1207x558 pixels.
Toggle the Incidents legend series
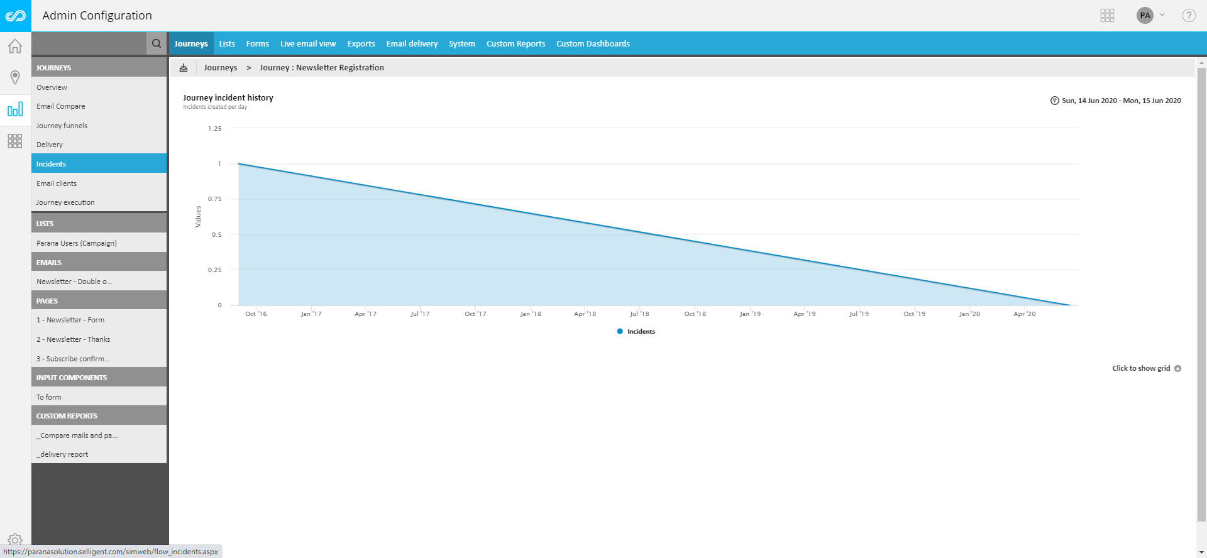click(636, 332)
